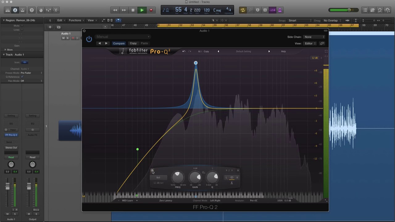
Task: Add a new track with plus button
Action: [50, 27]
